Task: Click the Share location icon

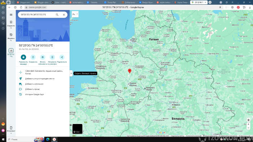Action: click(62, 57)
